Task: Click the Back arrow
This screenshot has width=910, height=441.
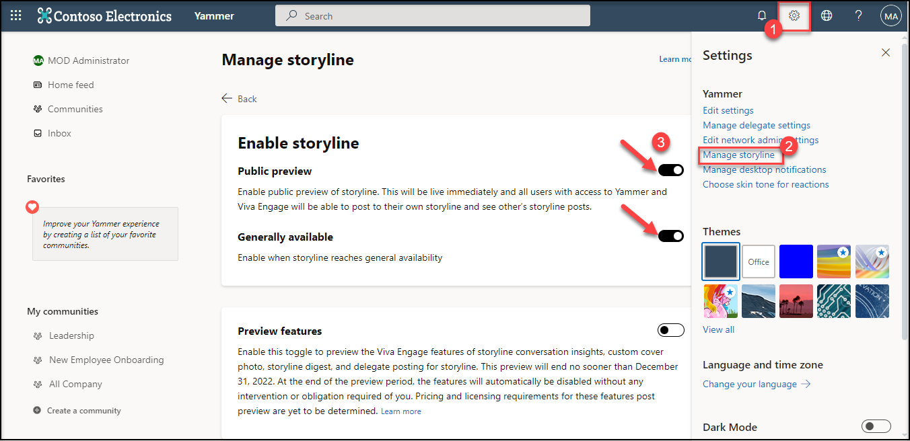Action: pos(228,98)
